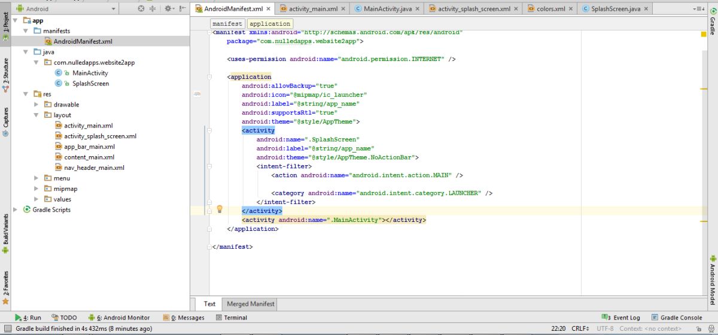Click the UTF-8 encoding status item
The width and height of the screenshot is (718, 335).
604,328
